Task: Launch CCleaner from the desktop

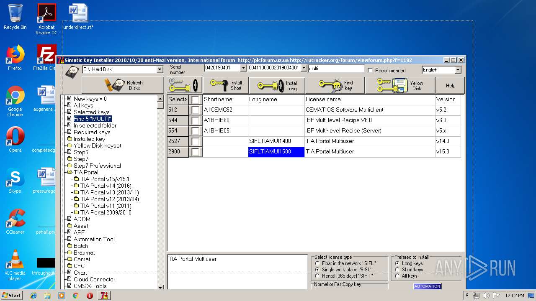Action: pyautogui.click(x=15, y=222)
